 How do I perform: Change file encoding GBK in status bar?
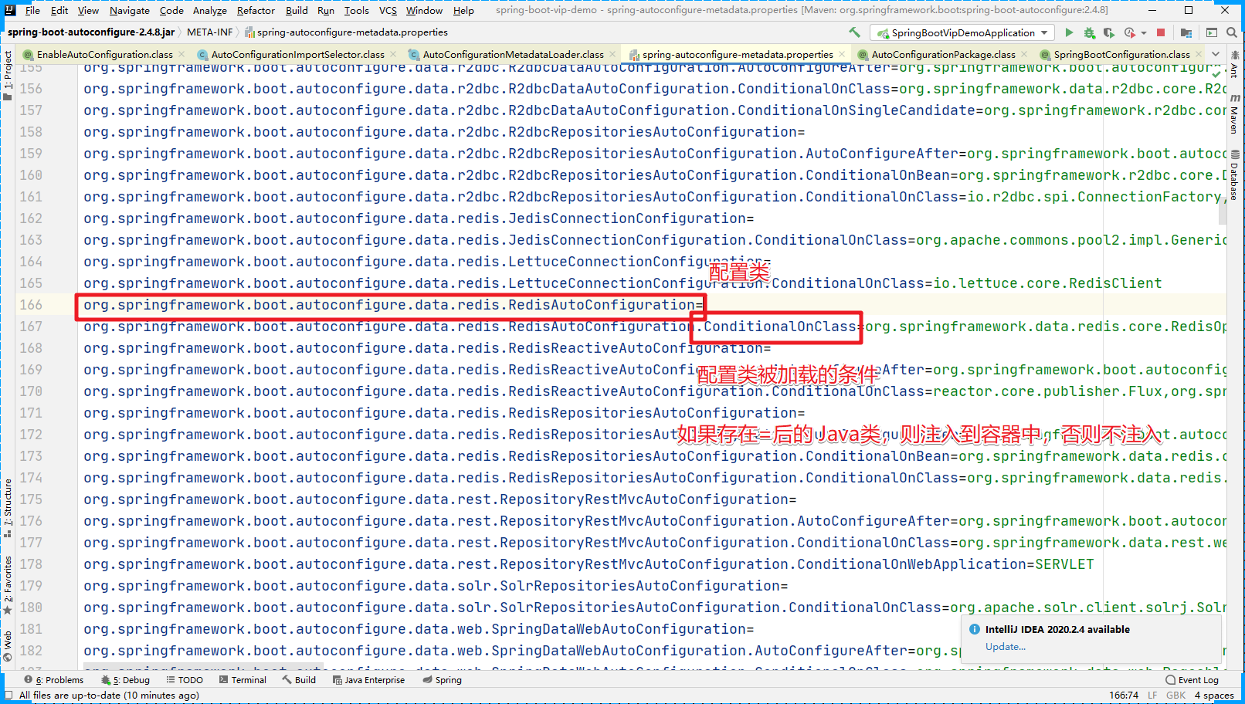pyautogui.click(x=1175, y=695)
